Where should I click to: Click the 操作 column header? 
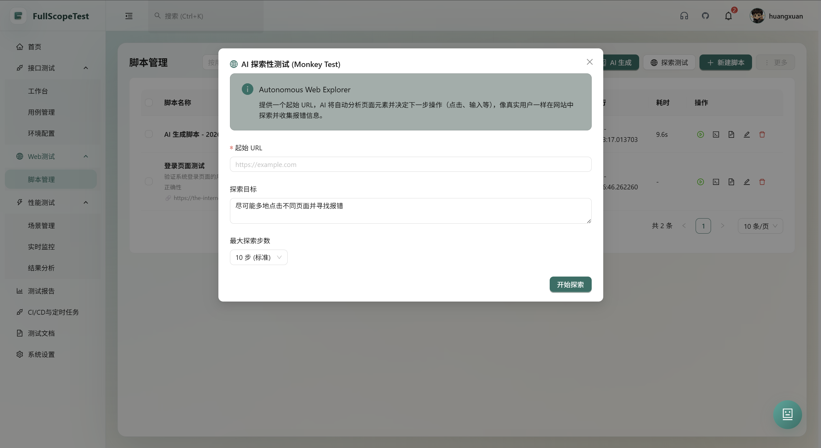click(x=701, y=103)
